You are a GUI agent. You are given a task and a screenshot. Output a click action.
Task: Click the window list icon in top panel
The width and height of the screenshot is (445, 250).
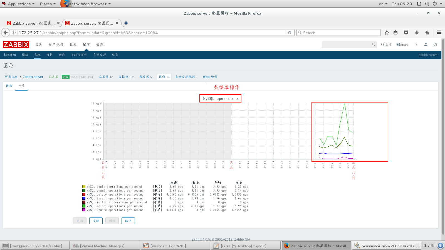pyautogui.click(x=419, y=4)
